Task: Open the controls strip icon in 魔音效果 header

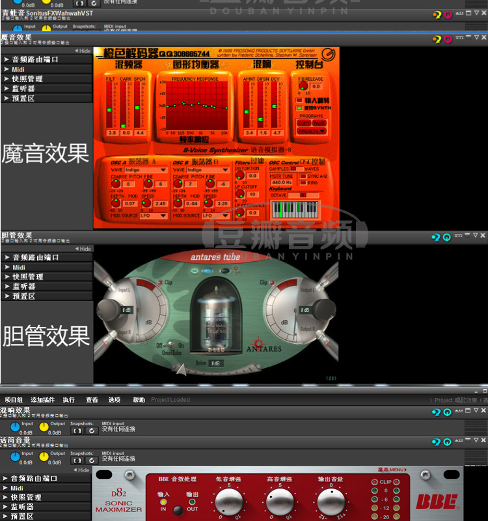Action: [459, 38]
